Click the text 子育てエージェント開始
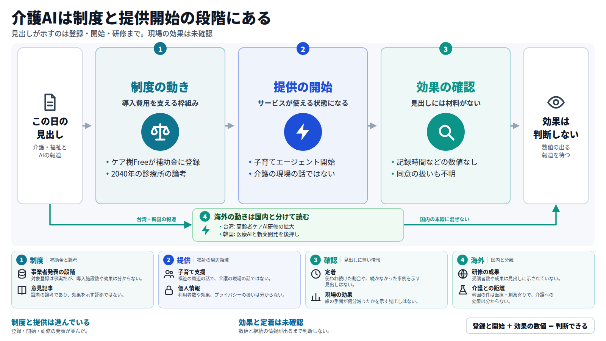Viewport: 606px width, 341px height. tap(294, 162)
